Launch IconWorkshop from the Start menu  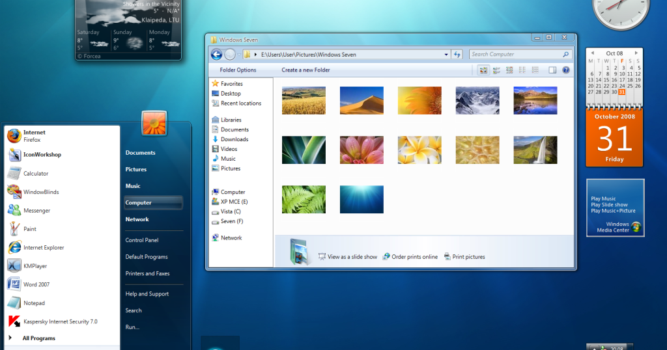pyautogui.click(x=62, y=155)
